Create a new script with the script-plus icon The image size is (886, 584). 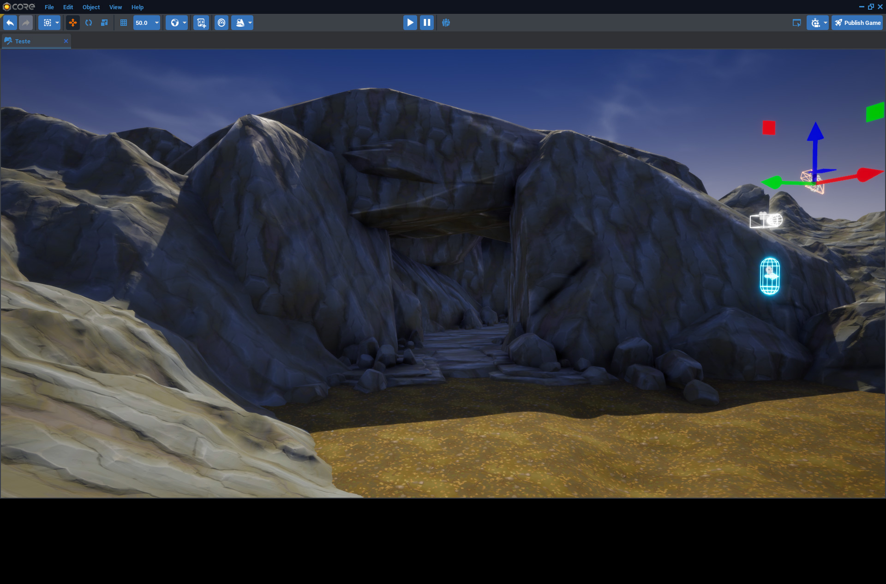point(201,23)
